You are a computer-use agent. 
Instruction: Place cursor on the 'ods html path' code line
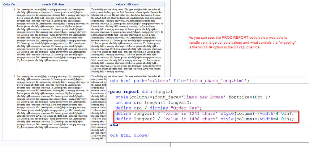pos(179,80)
